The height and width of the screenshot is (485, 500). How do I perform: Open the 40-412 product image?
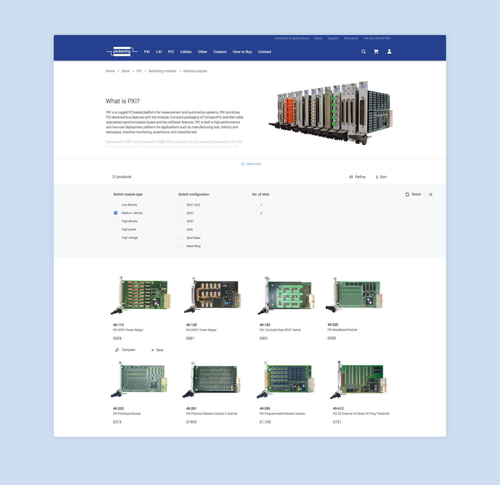coord(359,380)
